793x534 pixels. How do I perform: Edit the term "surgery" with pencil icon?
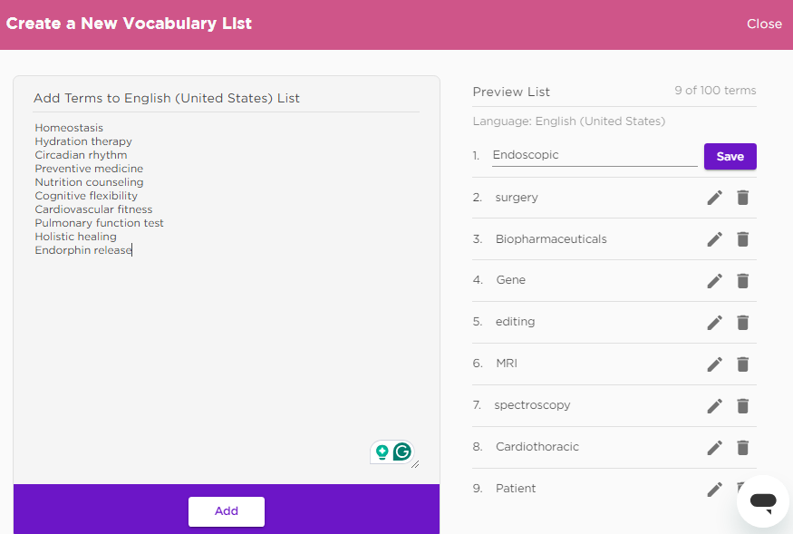(x=715, y=198)
